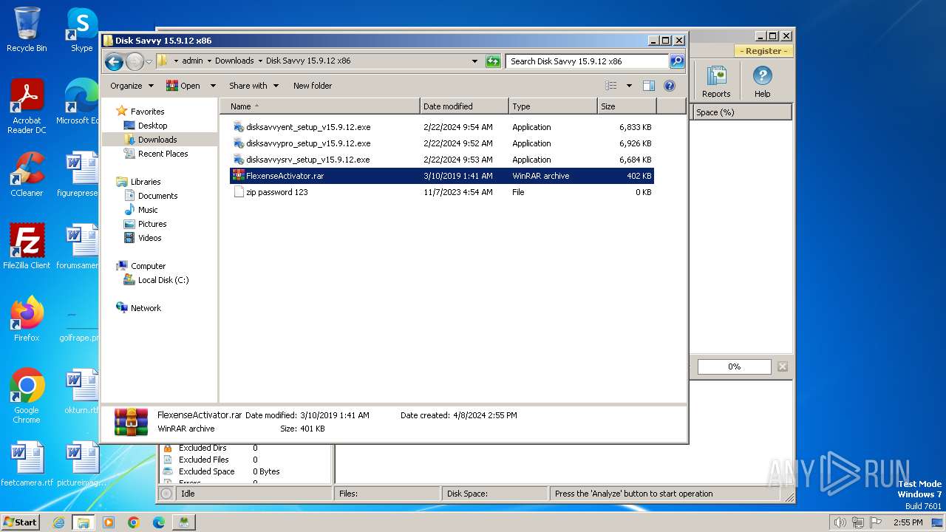Open the Videos library
Image resolution: width=946 pixels, height=532 pixels.
point(149,238)
